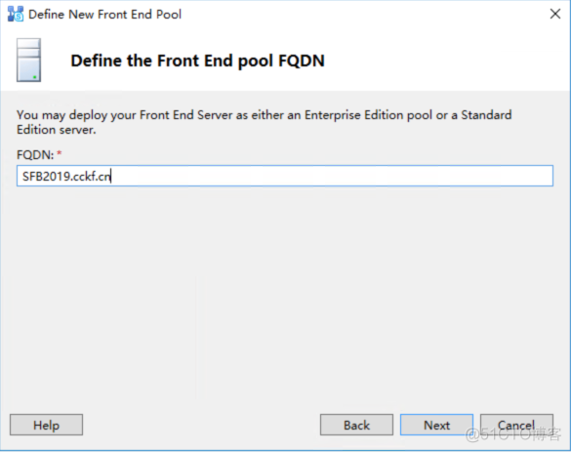
Task: Place cursor on SFB2019.cckf.cn text
Action: pyautogui.click(x=66, y=177)
